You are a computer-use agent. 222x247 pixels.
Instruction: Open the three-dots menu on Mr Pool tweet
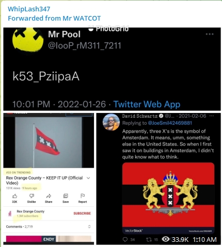210,34
